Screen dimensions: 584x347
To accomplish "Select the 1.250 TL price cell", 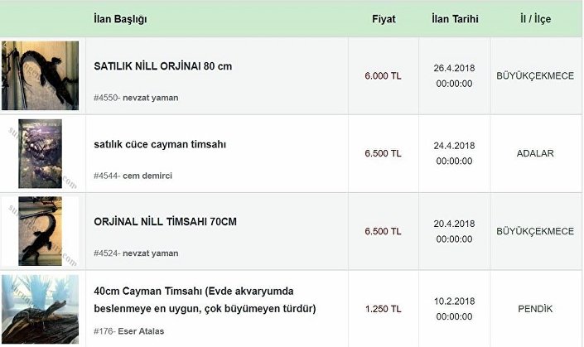I will tap(383, 309).
